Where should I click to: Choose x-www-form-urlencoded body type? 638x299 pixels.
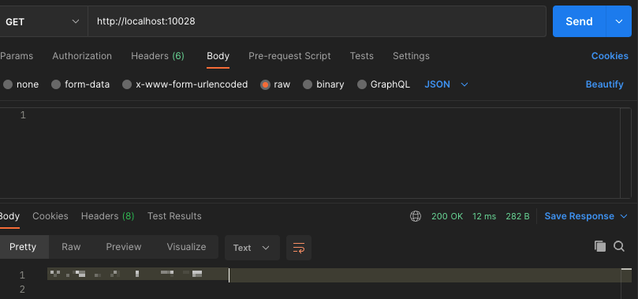coord(127,84)
